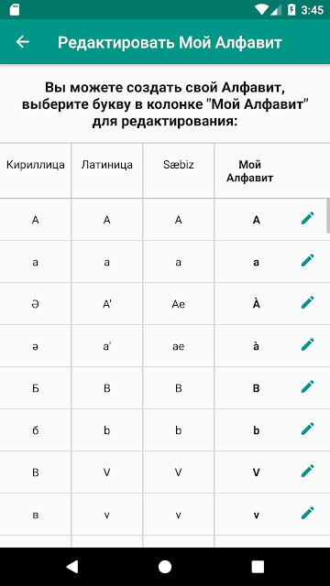Tap the Ae cell in Sæbiz column
This screenshot has height=586, width=330.
(x=179, y=305)
